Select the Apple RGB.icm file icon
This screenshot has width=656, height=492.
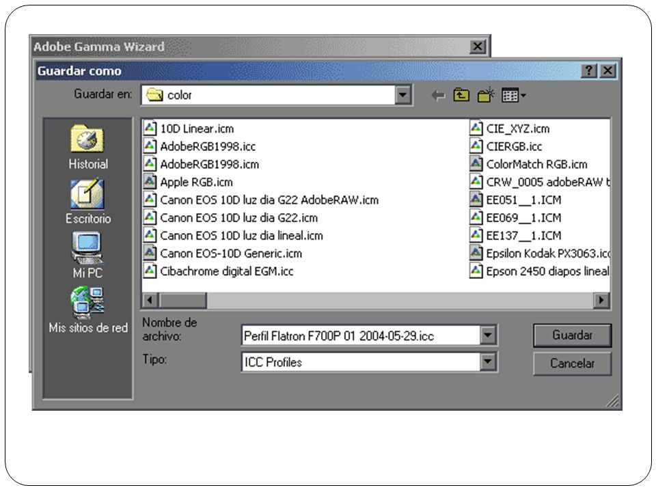pyautogui.click(x=150, y=182)
